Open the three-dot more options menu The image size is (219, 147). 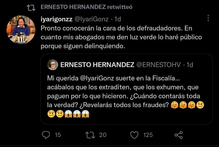[x=208, y=19]
